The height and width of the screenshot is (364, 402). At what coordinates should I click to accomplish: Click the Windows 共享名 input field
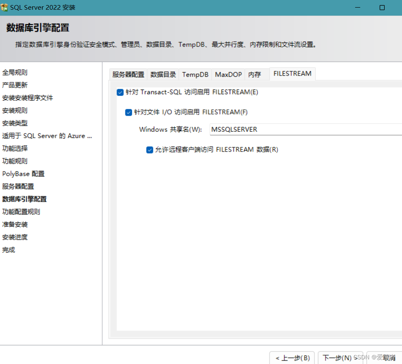point(274,129)
